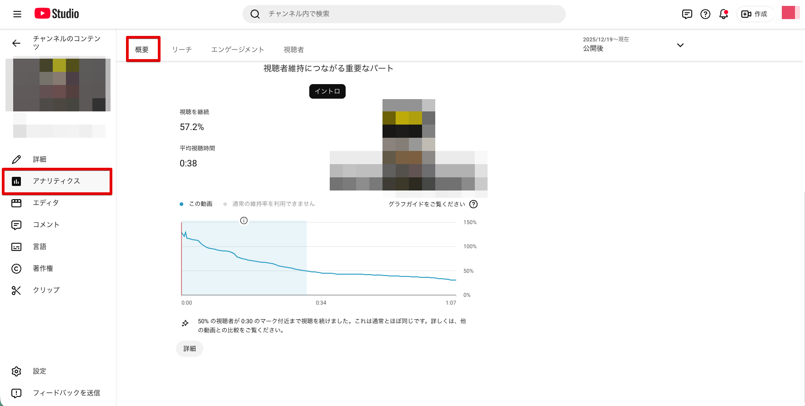805x406 pixels.
Task: Go back with the channel content arrow
Action: pyautogui.click(x=16, y=43)
